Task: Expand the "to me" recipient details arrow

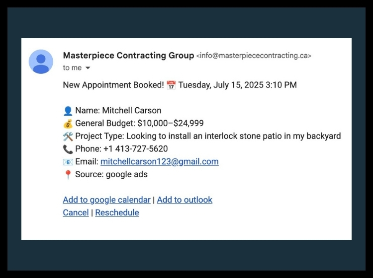Action: [x=88, y=68]
